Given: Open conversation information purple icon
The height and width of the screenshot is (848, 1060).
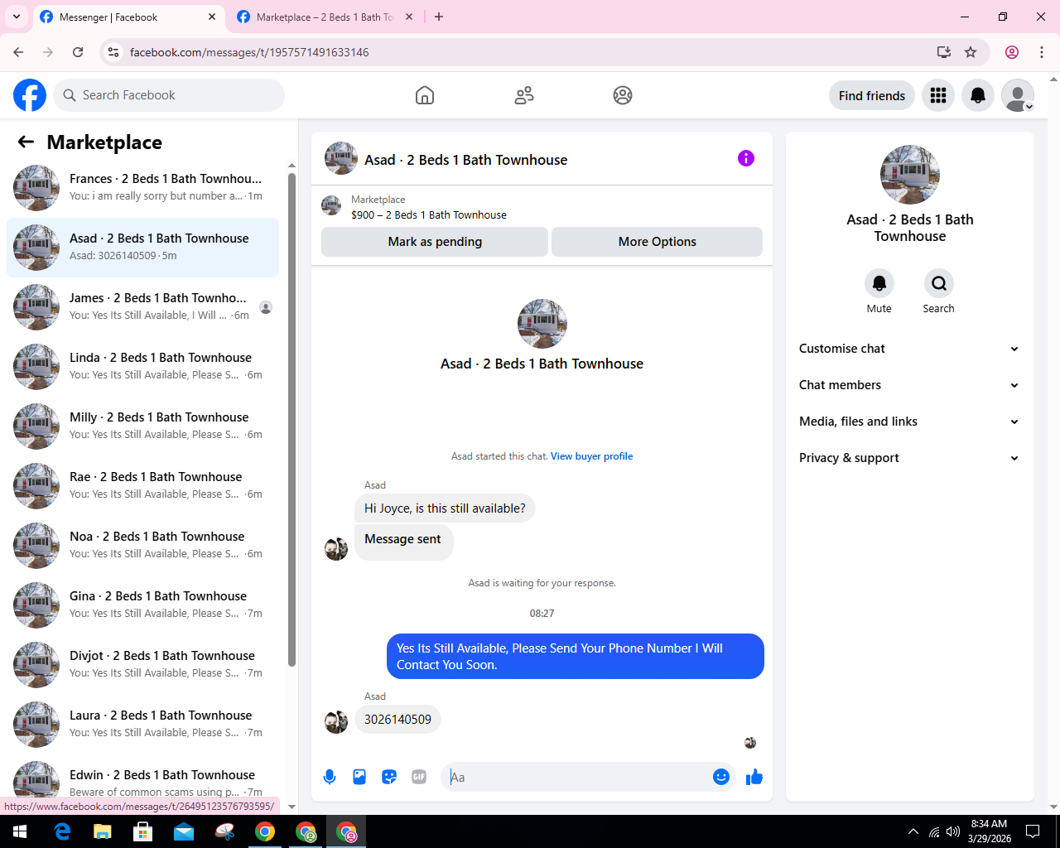Looking at the screenshot, I should [746, 158].
